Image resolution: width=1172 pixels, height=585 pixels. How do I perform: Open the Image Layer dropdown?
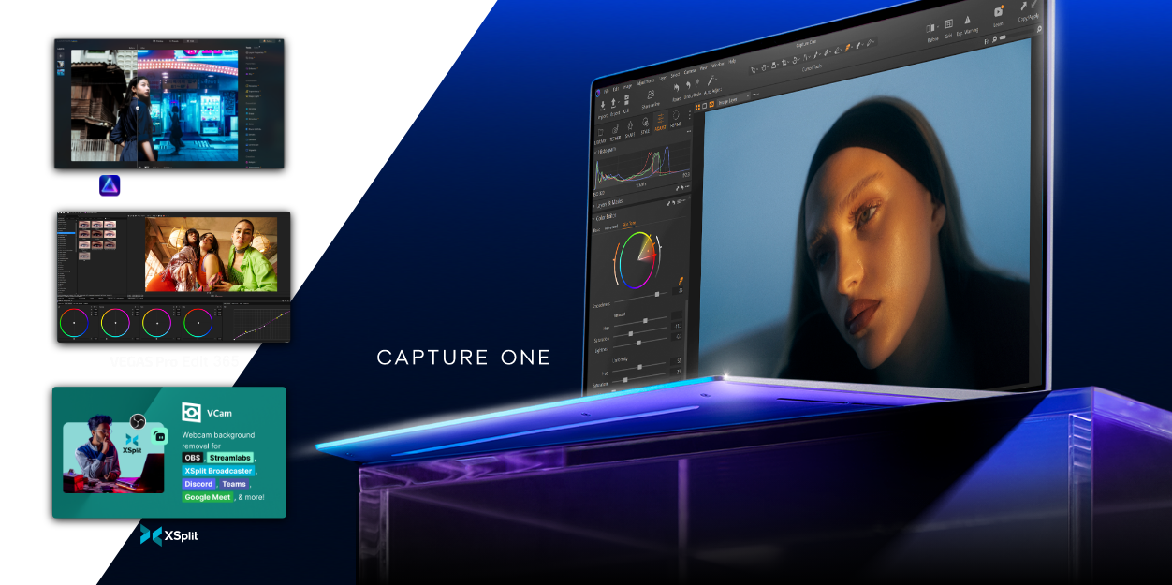(x=728, y=102)
